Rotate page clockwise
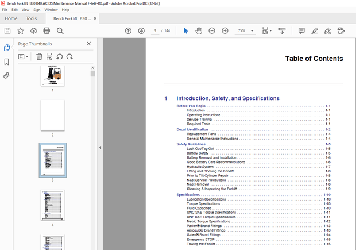 click(x=69, y=56)
